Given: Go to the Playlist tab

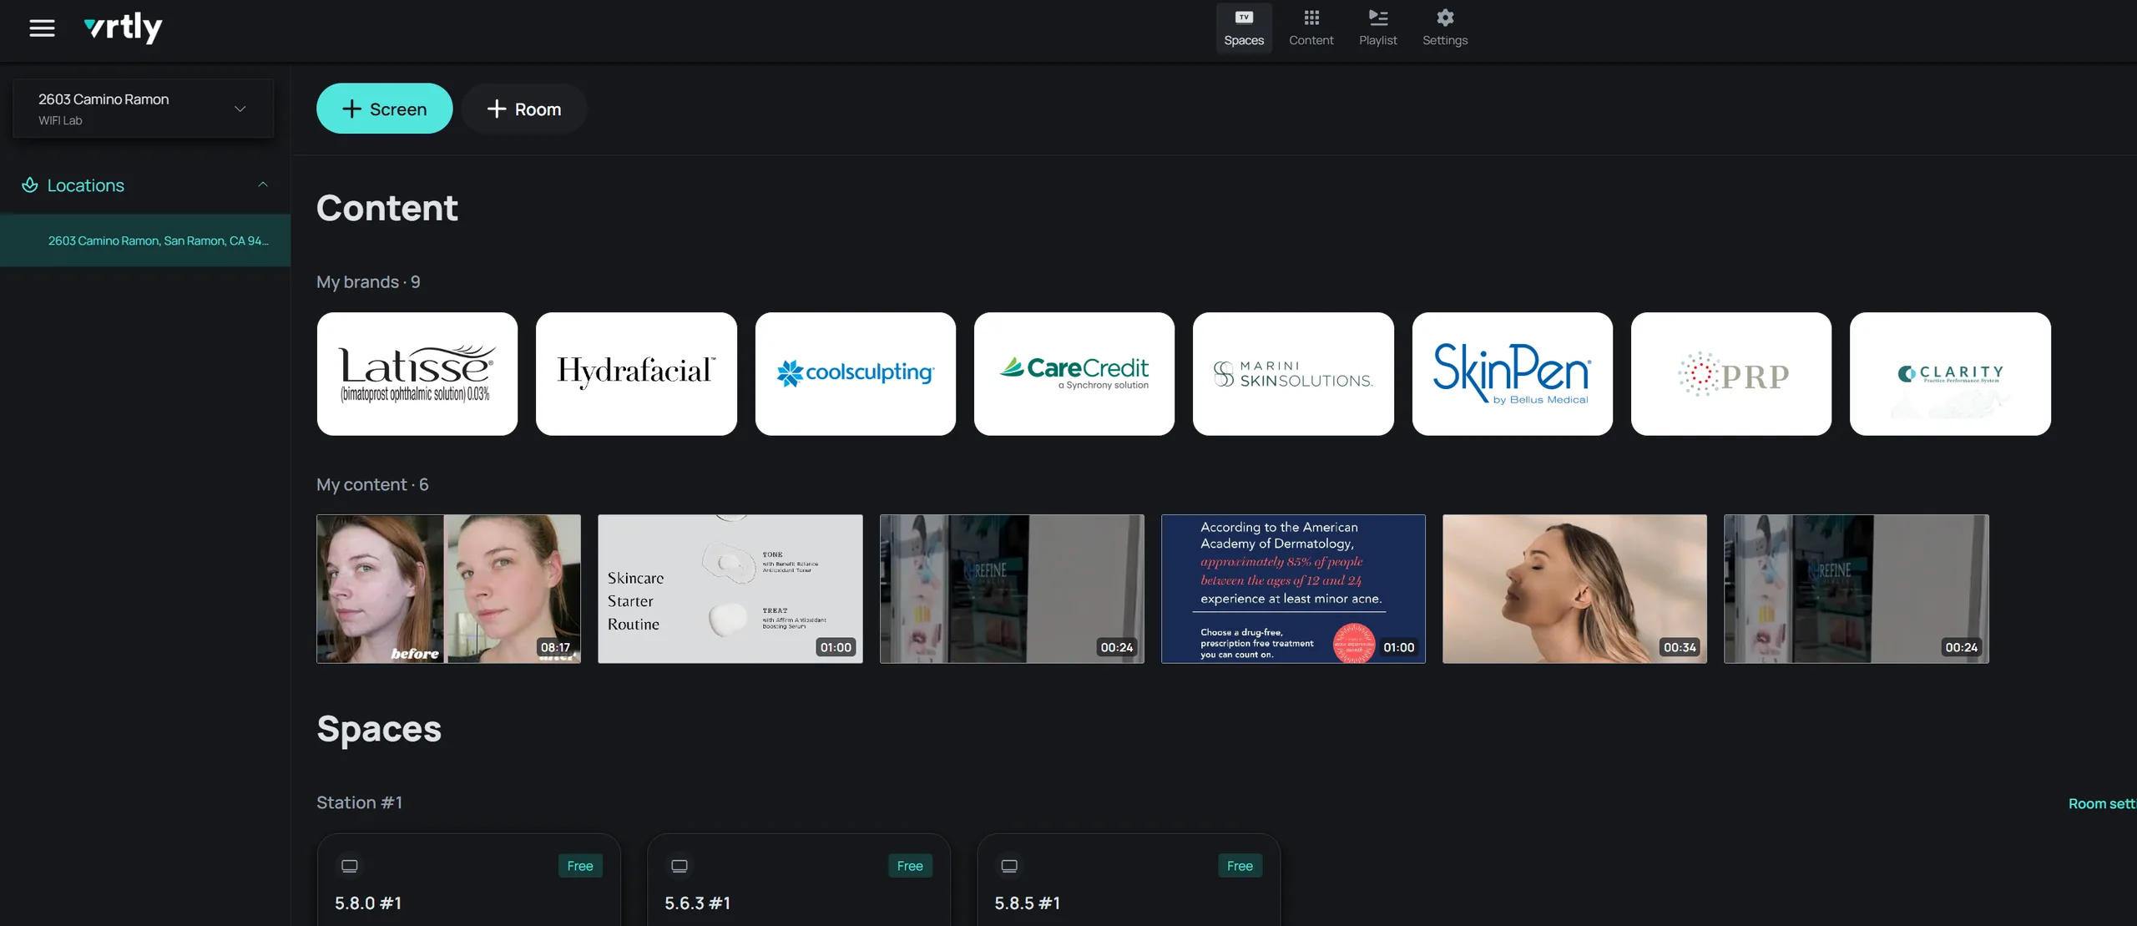Looking at the screenshot, I should coord(1377,28).
